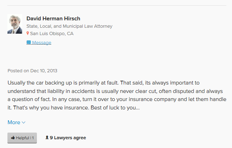Expand the answer with the More chevron
Image resolution: width=232 pixels, height=148 pixels.
tap(24, 122)
